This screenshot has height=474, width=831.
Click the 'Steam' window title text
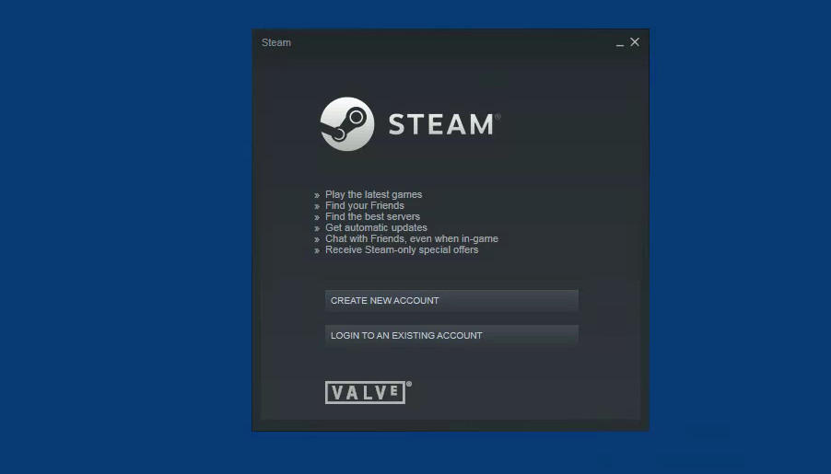[x=276, y=42]
